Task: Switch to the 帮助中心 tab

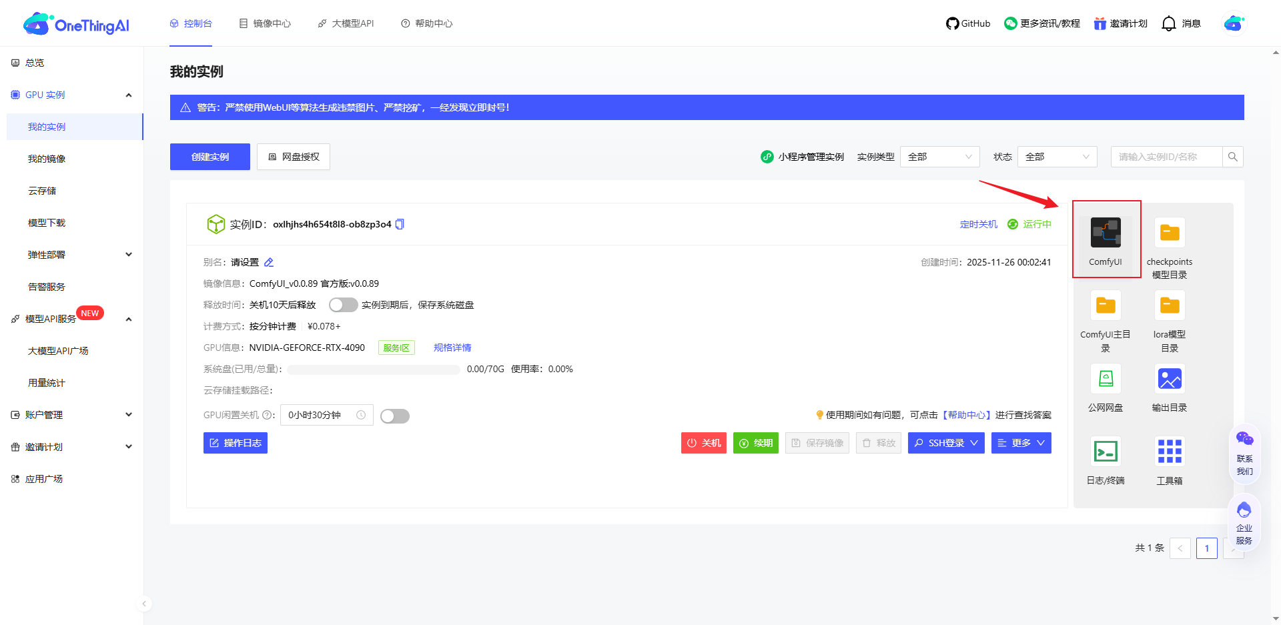Action: click(426, 23)
